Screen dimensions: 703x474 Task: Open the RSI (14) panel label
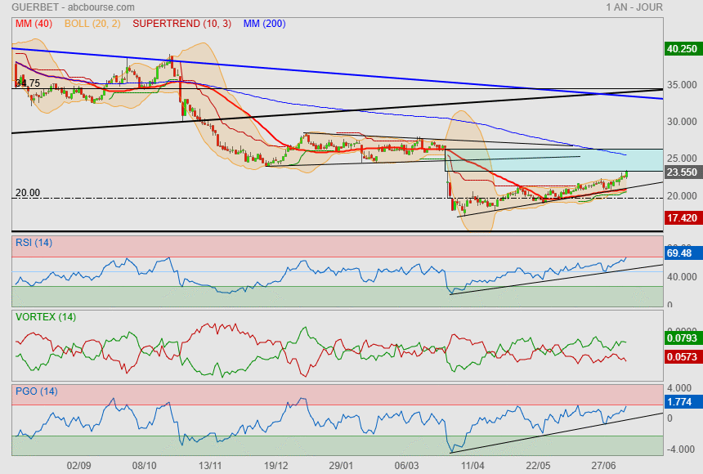point(34,242)
